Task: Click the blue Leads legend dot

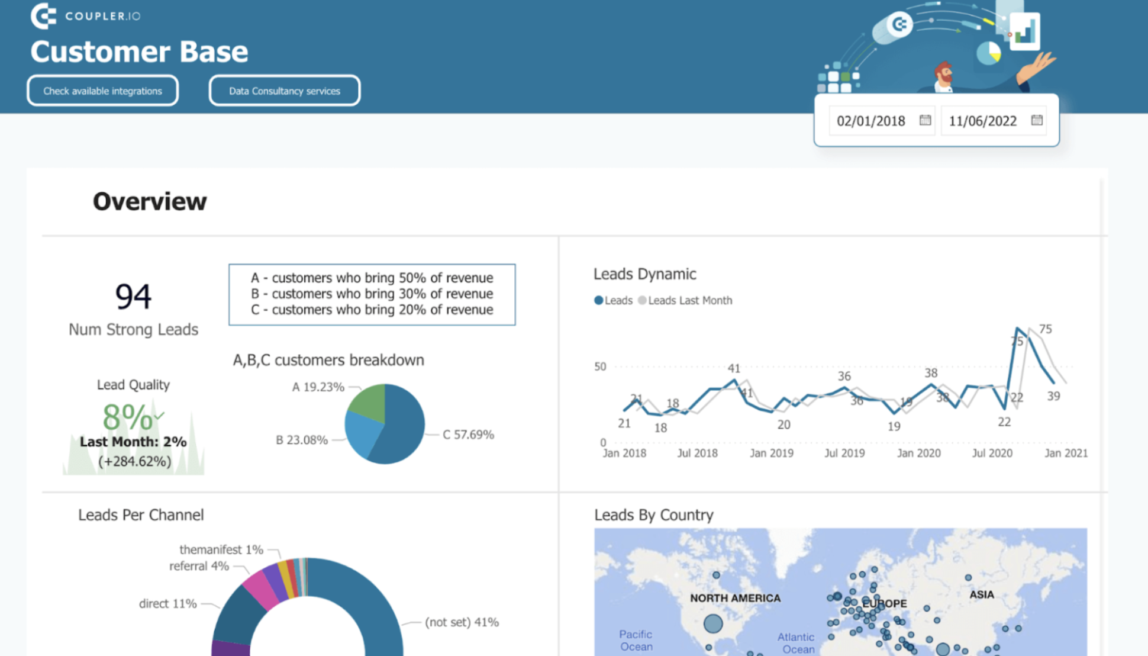Action: (598, 300)
